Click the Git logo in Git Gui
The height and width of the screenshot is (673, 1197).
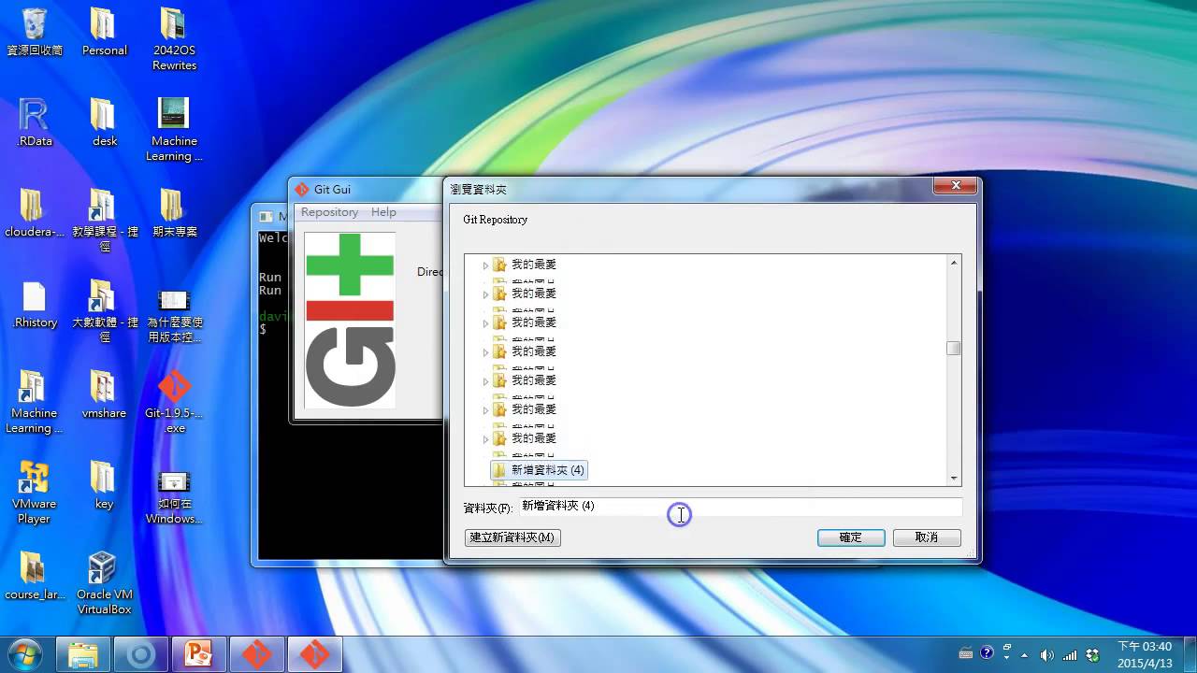(350, 319)
